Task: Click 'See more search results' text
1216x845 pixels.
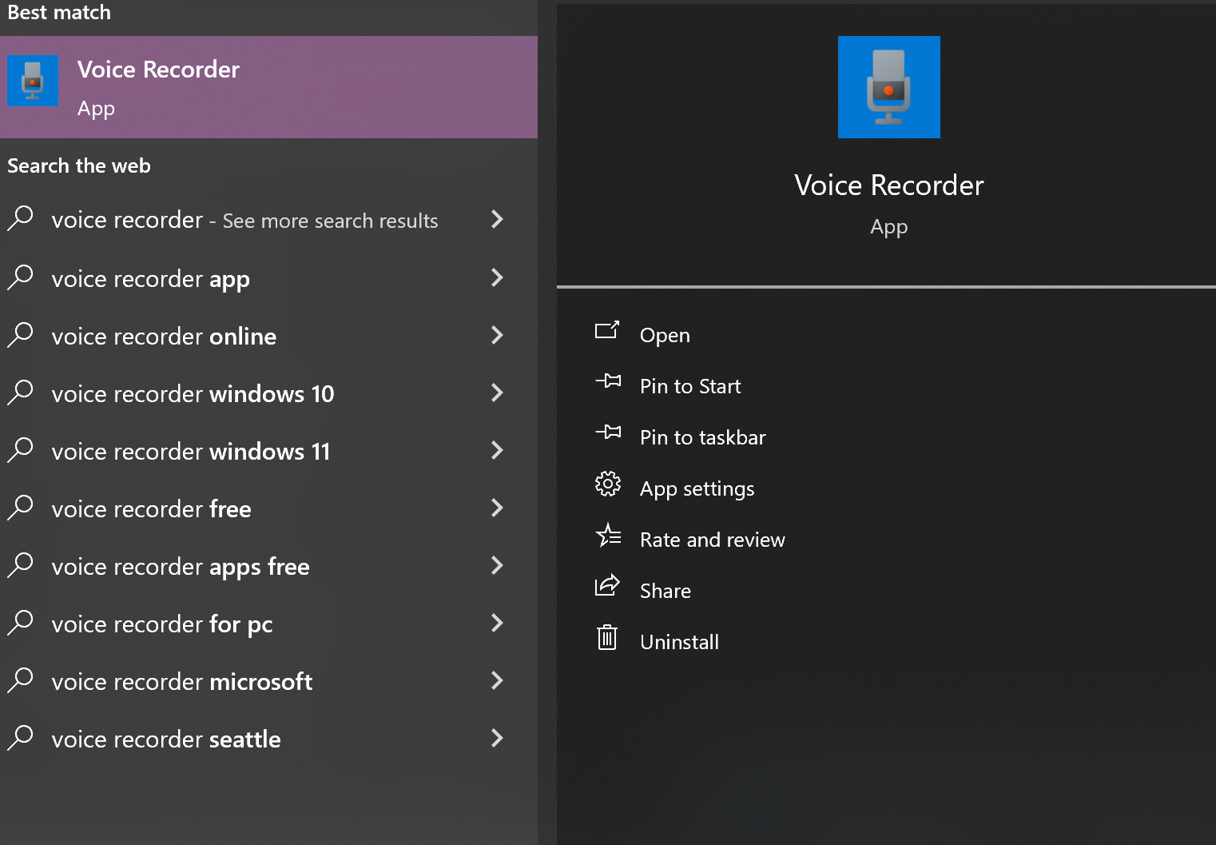Action: (x=330, y=221)
